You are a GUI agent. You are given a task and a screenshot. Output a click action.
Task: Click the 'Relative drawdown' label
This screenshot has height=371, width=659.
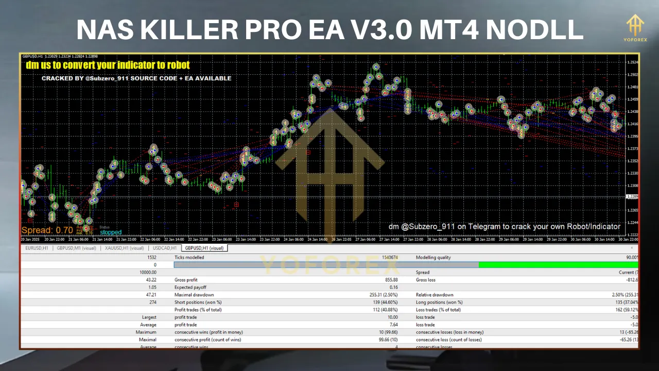(x=435, y=295)
